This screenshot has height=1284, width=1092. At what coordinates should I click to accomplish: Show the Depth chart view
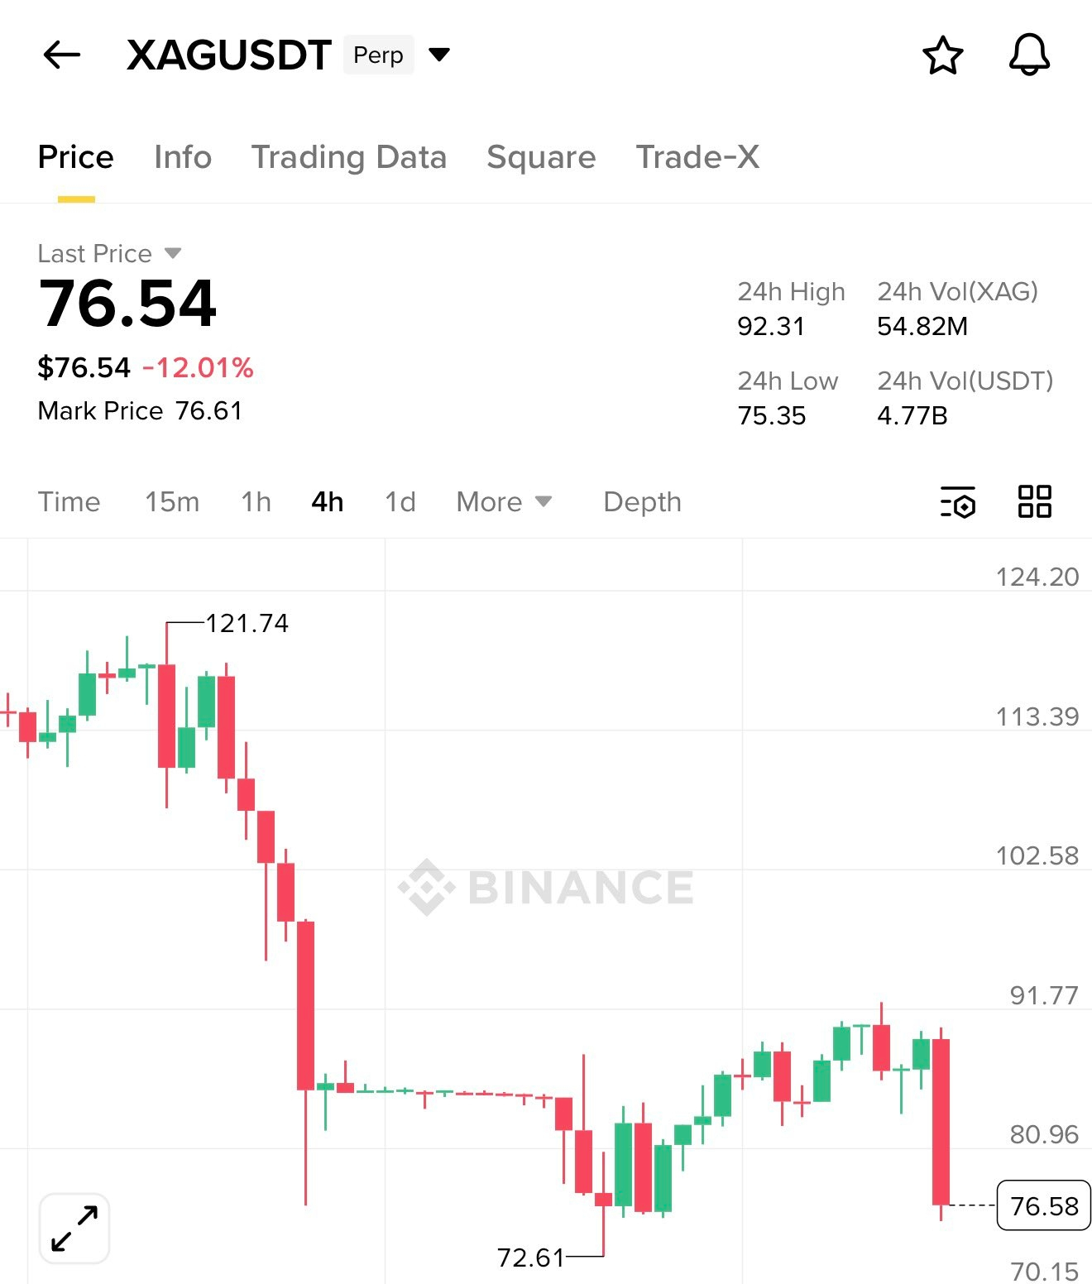pos(642,502)
